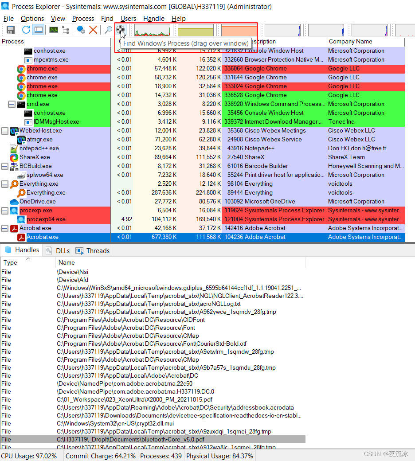Click Processes count in the status bar
This screenshot has width=415, height=461.
(x=161, y=456)
